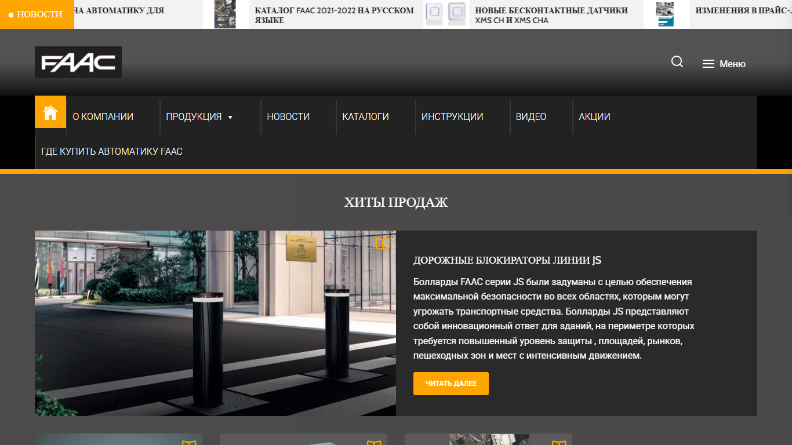Open the НОВОСТИ menu item
The image size is (792, 445).
[x=288, y=116]
